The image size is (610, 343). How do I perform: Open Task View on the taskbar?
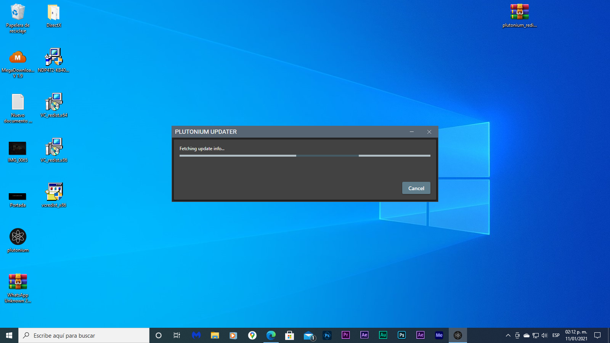(x=177, y=335)
